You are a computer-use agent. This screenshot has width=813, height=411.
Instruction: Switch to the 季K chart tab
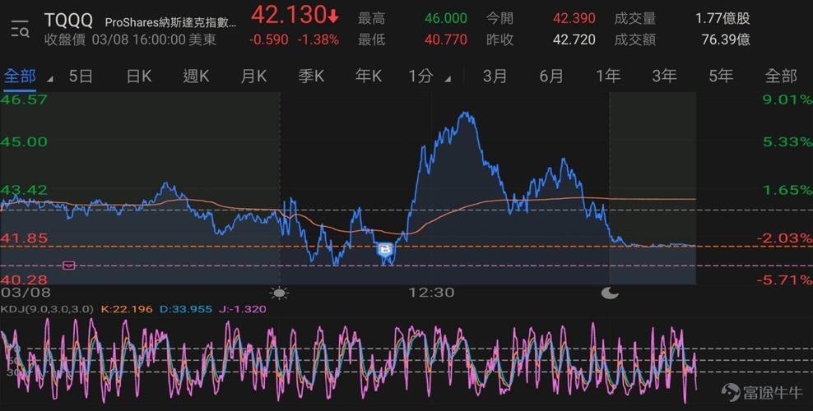311,76
